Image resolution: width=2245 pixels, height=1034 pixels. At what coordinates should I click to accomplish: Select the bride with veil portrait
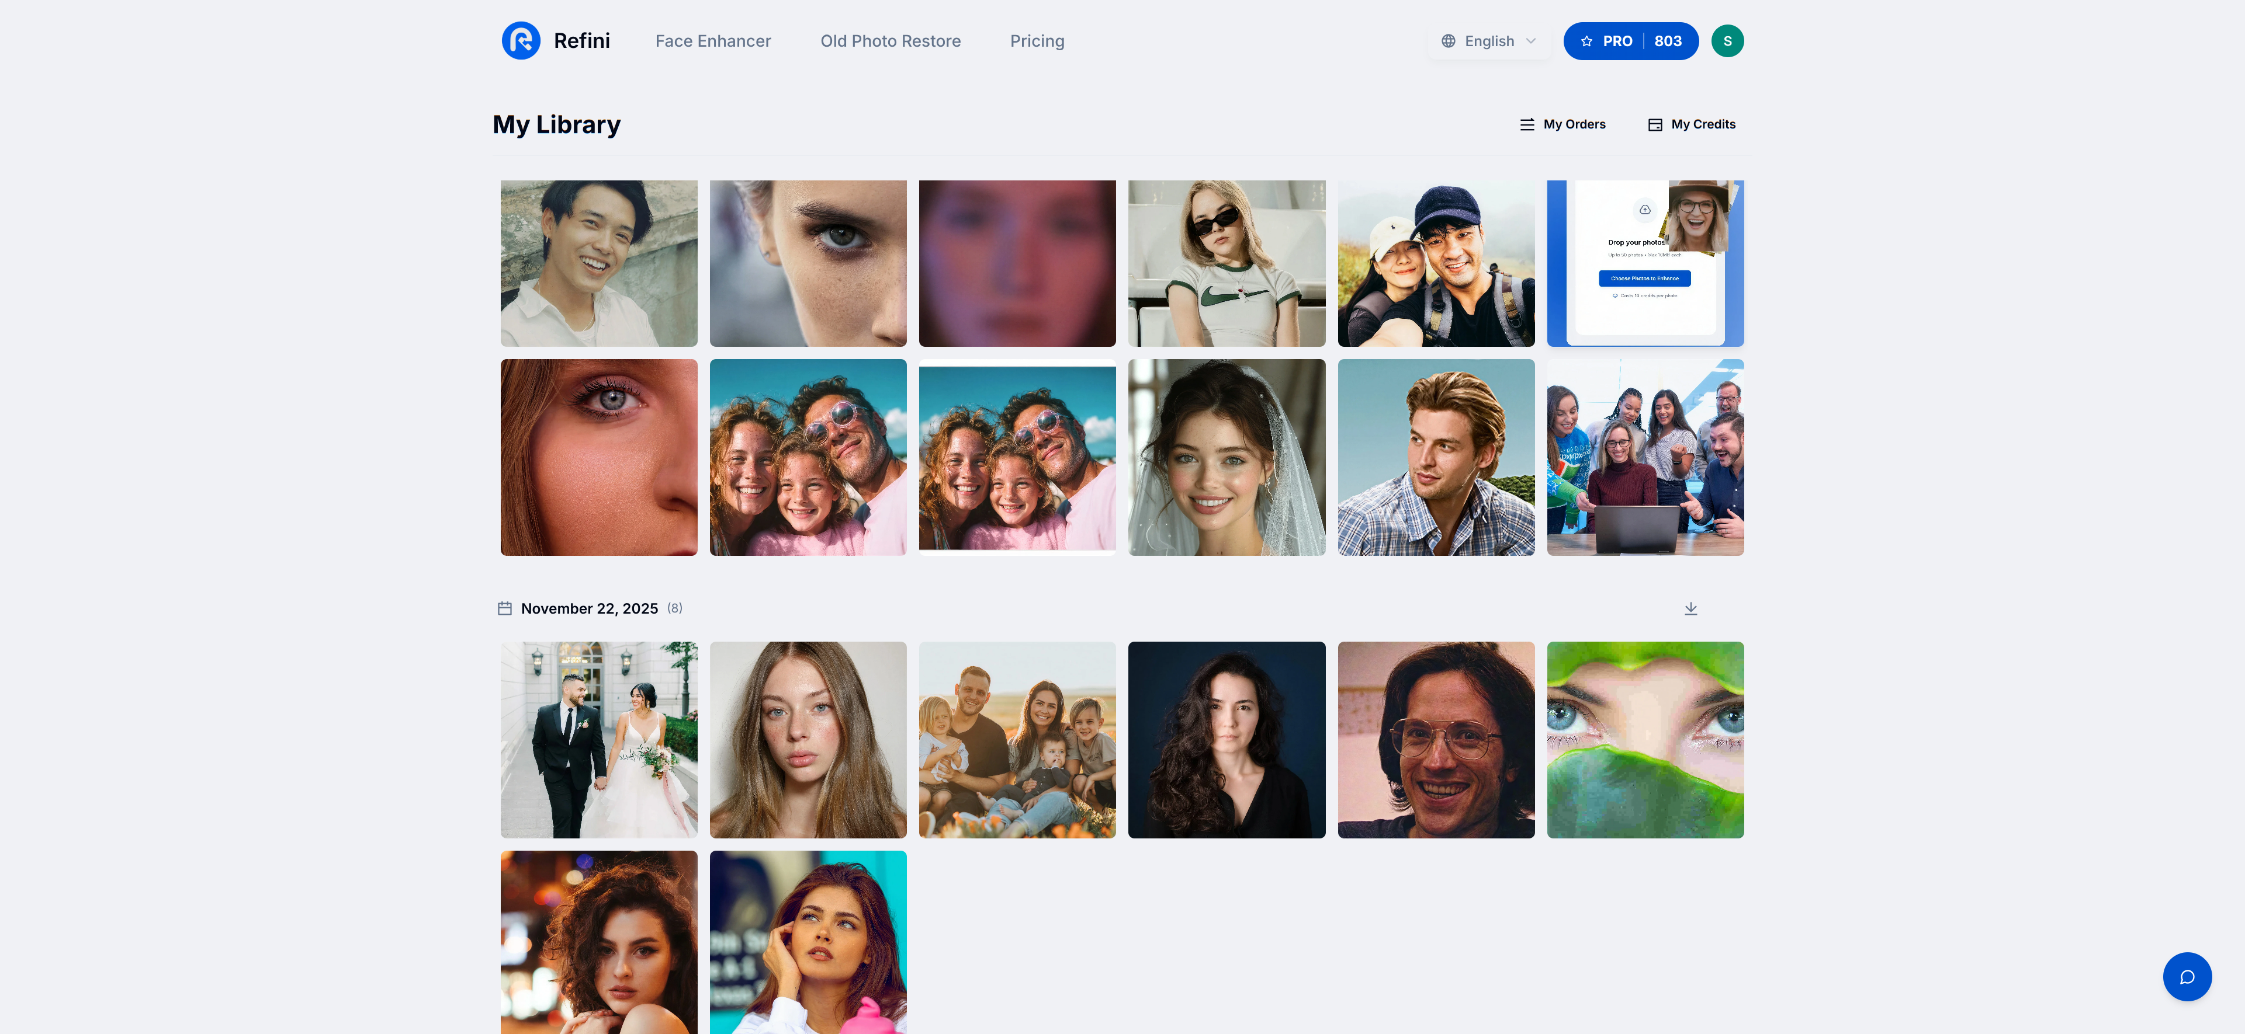[x=1226, y=457]
